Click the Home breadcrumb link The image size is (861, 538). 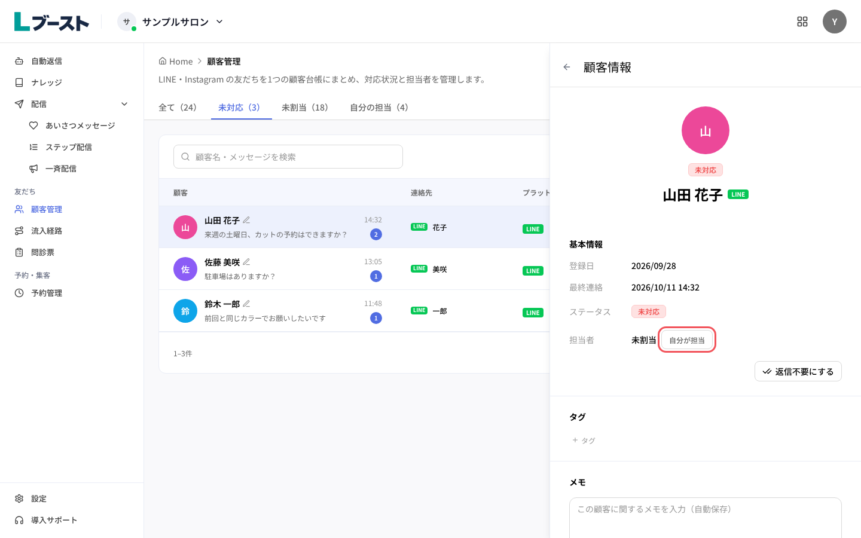(176, 61)
